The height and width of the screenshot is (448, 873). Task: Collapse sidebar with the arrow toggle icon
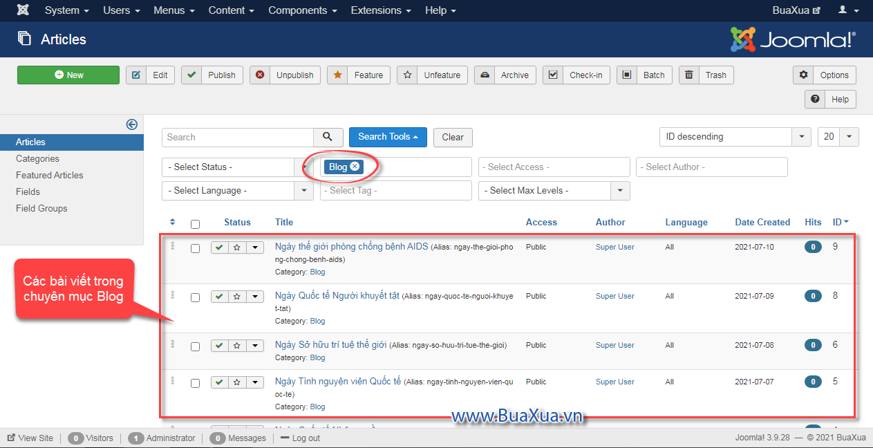(131, 124)
